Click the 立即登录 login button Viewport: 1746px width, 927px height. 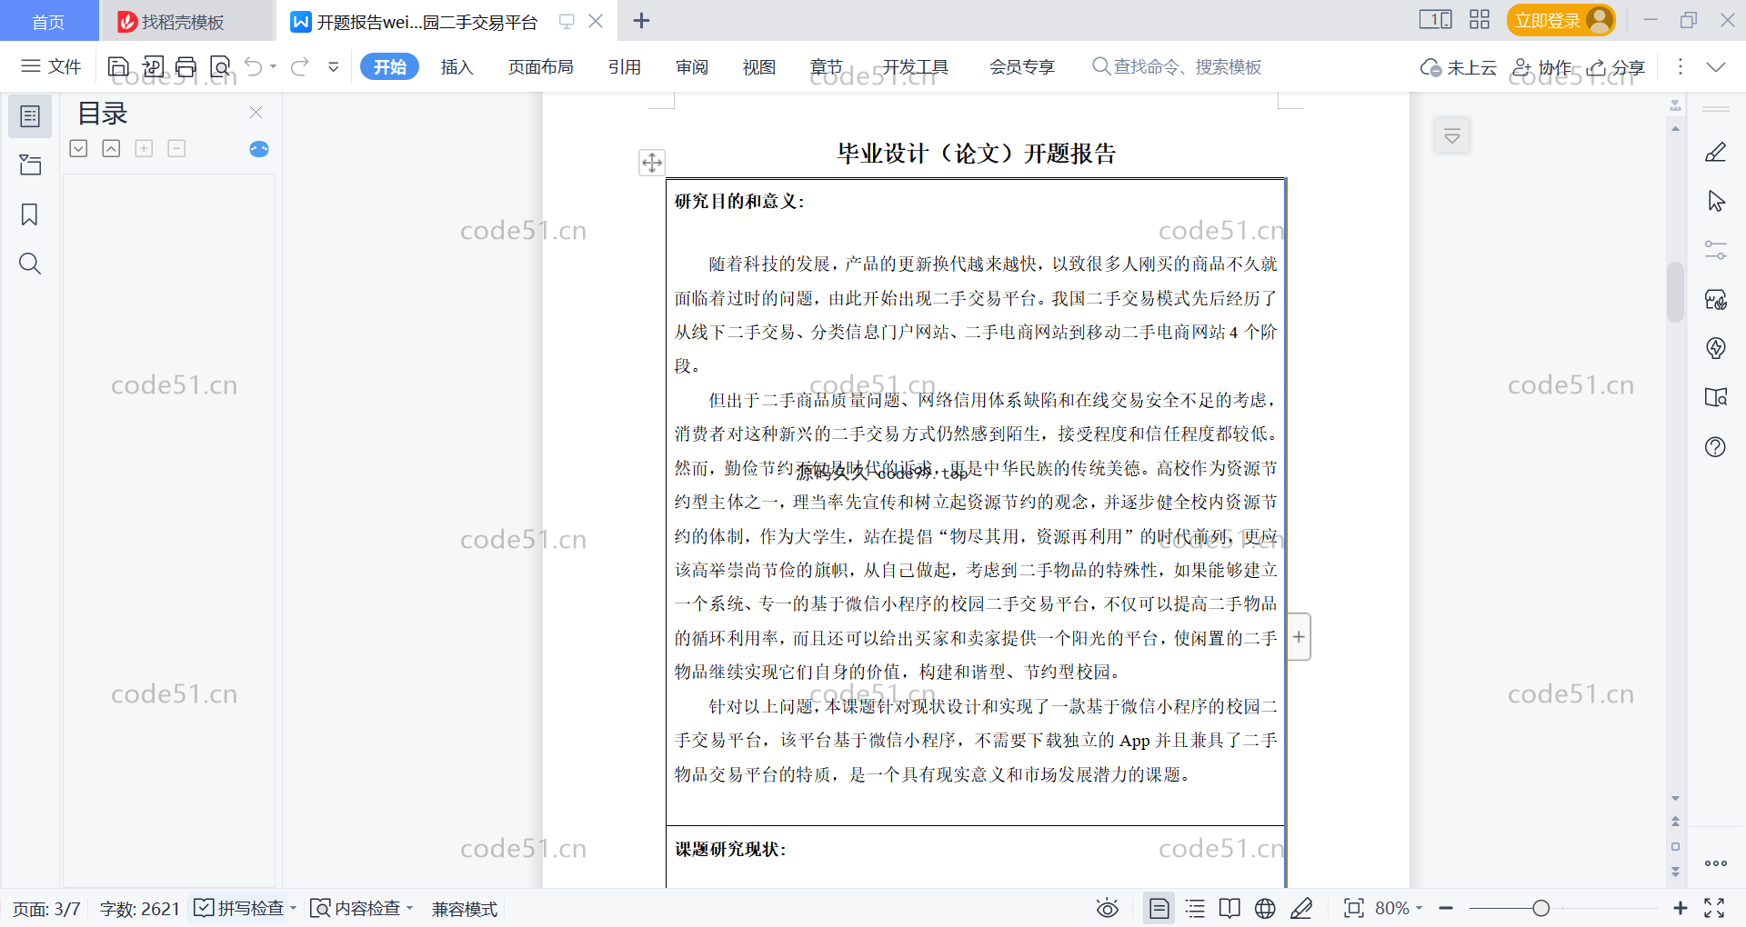(x=1560, y=20)
